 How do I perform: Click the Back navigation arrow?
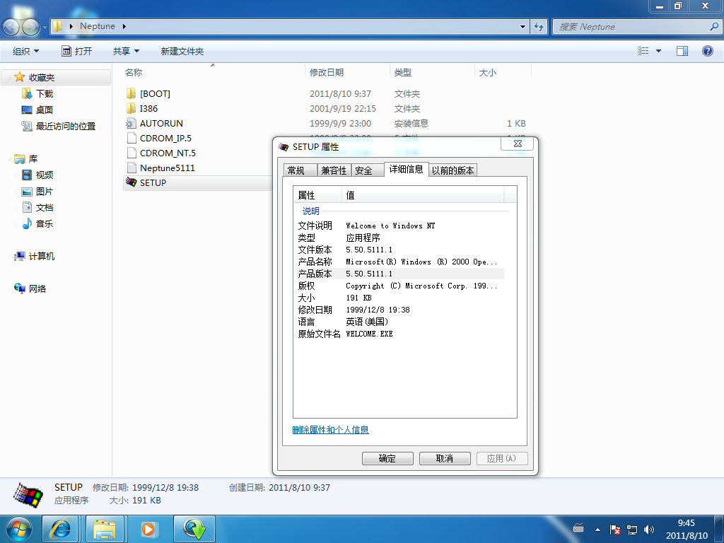[x=11, y=28]
